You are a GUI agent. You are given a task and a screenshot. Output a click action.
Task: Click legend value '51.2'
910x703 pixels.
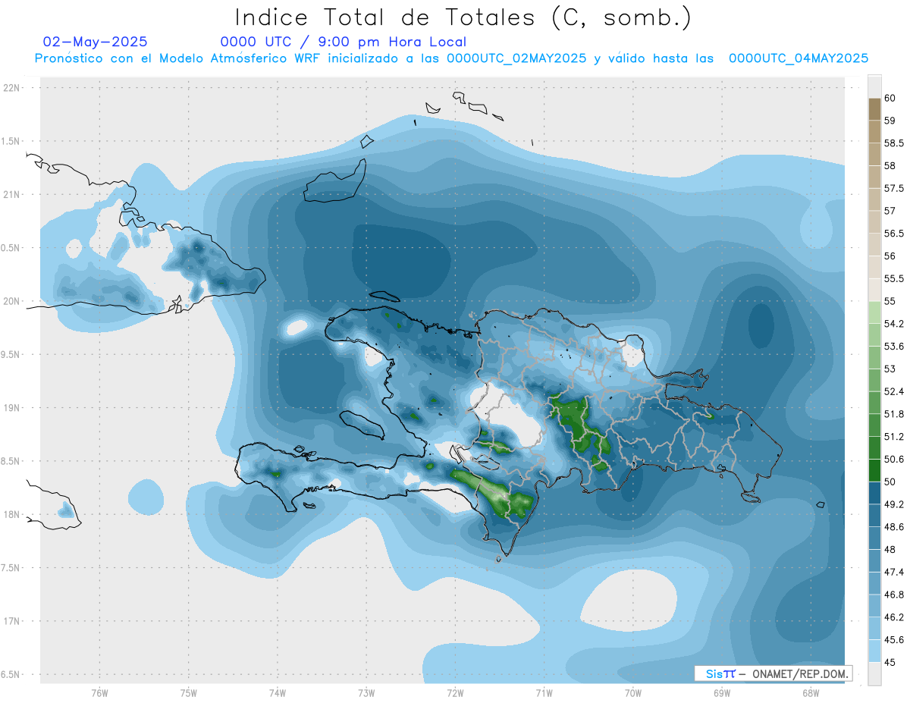pos(894,437)
